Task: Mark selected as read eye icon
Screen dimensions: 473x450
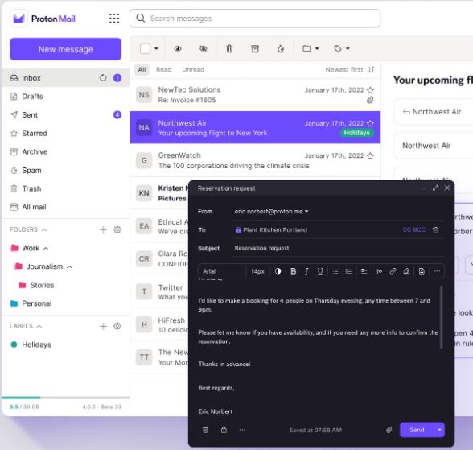Action: click(x=178, y=48)
